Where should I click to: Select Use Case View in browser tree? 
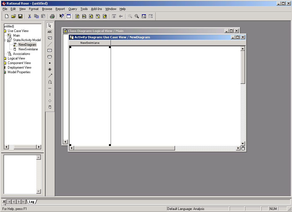[x=18, y=31]
